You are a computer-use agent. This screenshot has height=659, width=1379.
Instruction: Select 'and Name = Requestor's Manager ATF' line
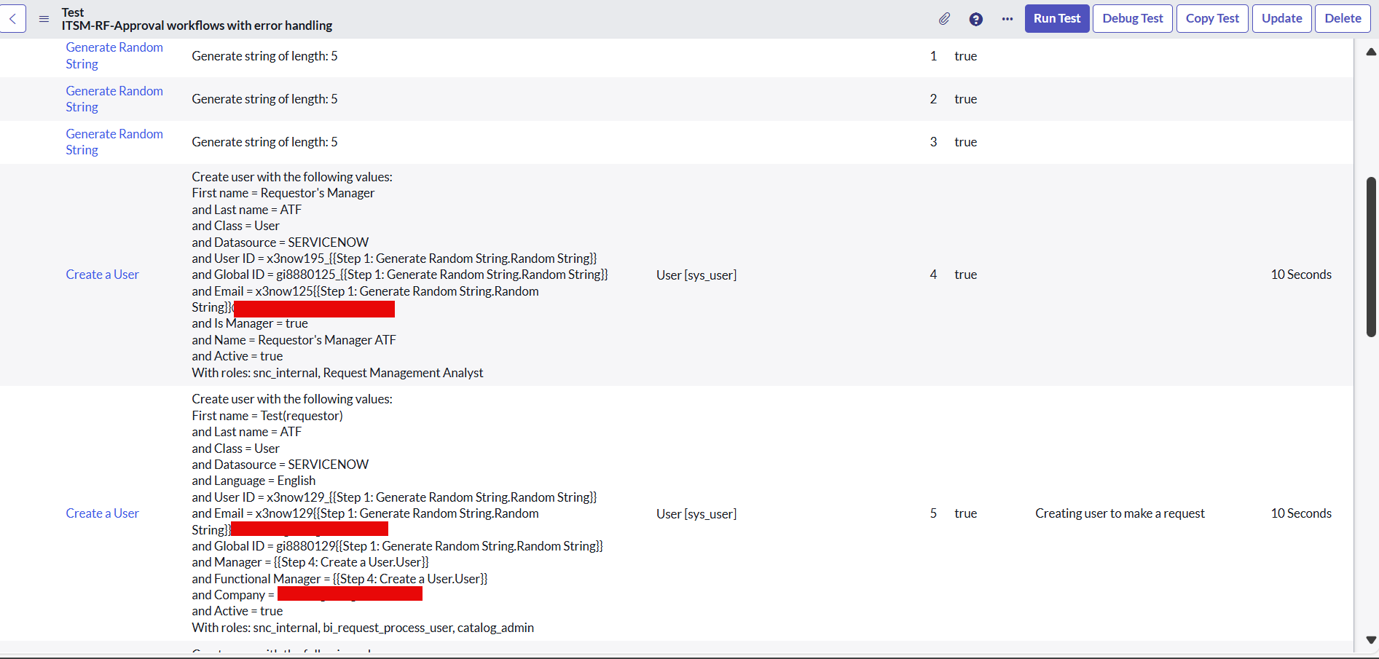[x=294, y=340]
